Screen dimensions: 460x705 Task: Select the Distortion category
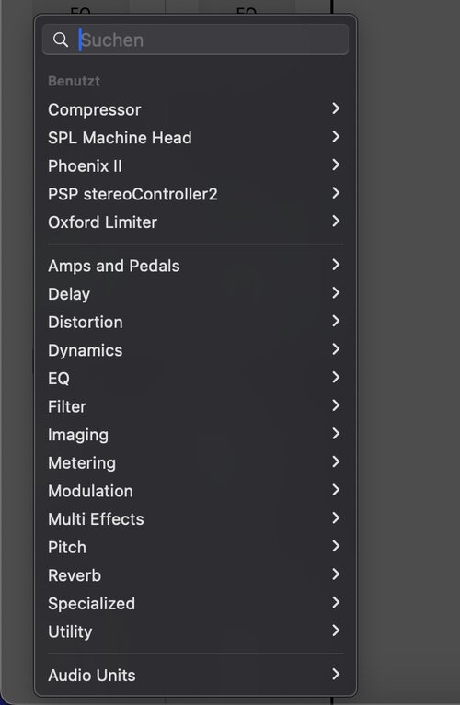pos(195,322)
